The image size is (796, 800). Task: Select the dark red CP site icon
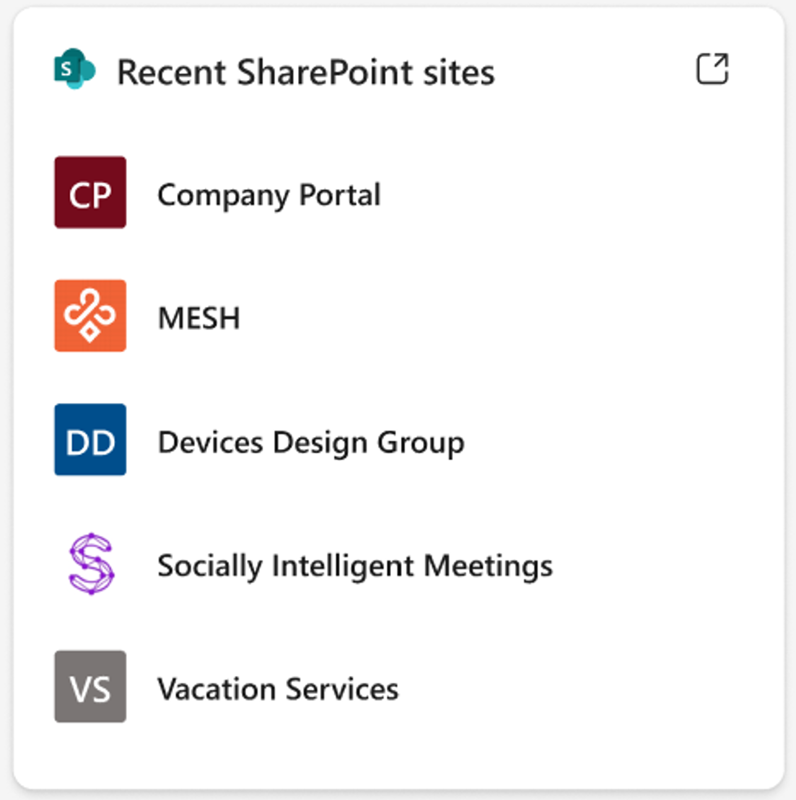[90, 192]
